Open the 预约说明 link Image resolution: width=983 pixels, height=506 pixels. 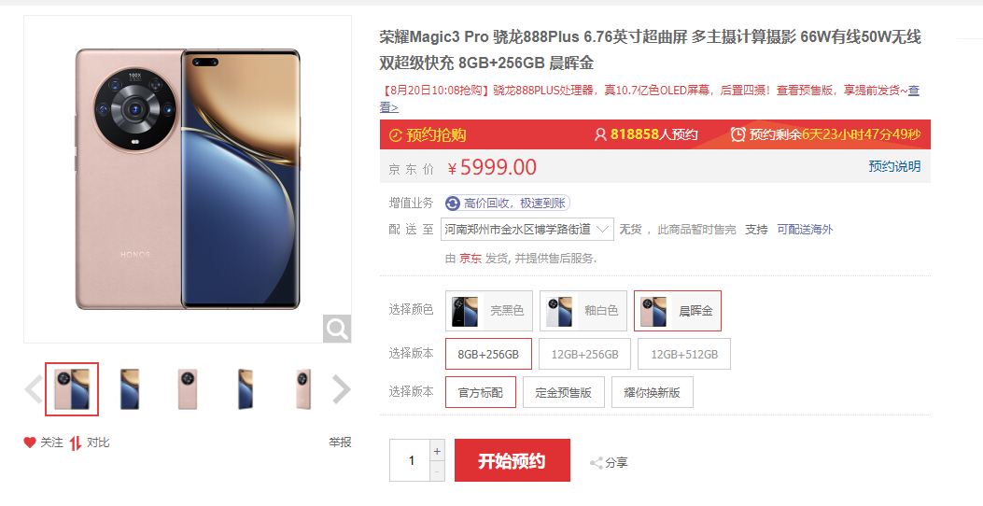(894, 166)
